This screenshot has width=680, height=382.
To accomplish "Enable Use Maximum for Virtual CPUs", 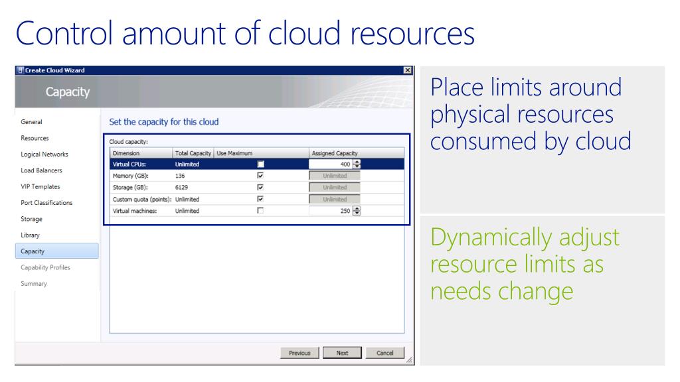I will tap(260, 164).
